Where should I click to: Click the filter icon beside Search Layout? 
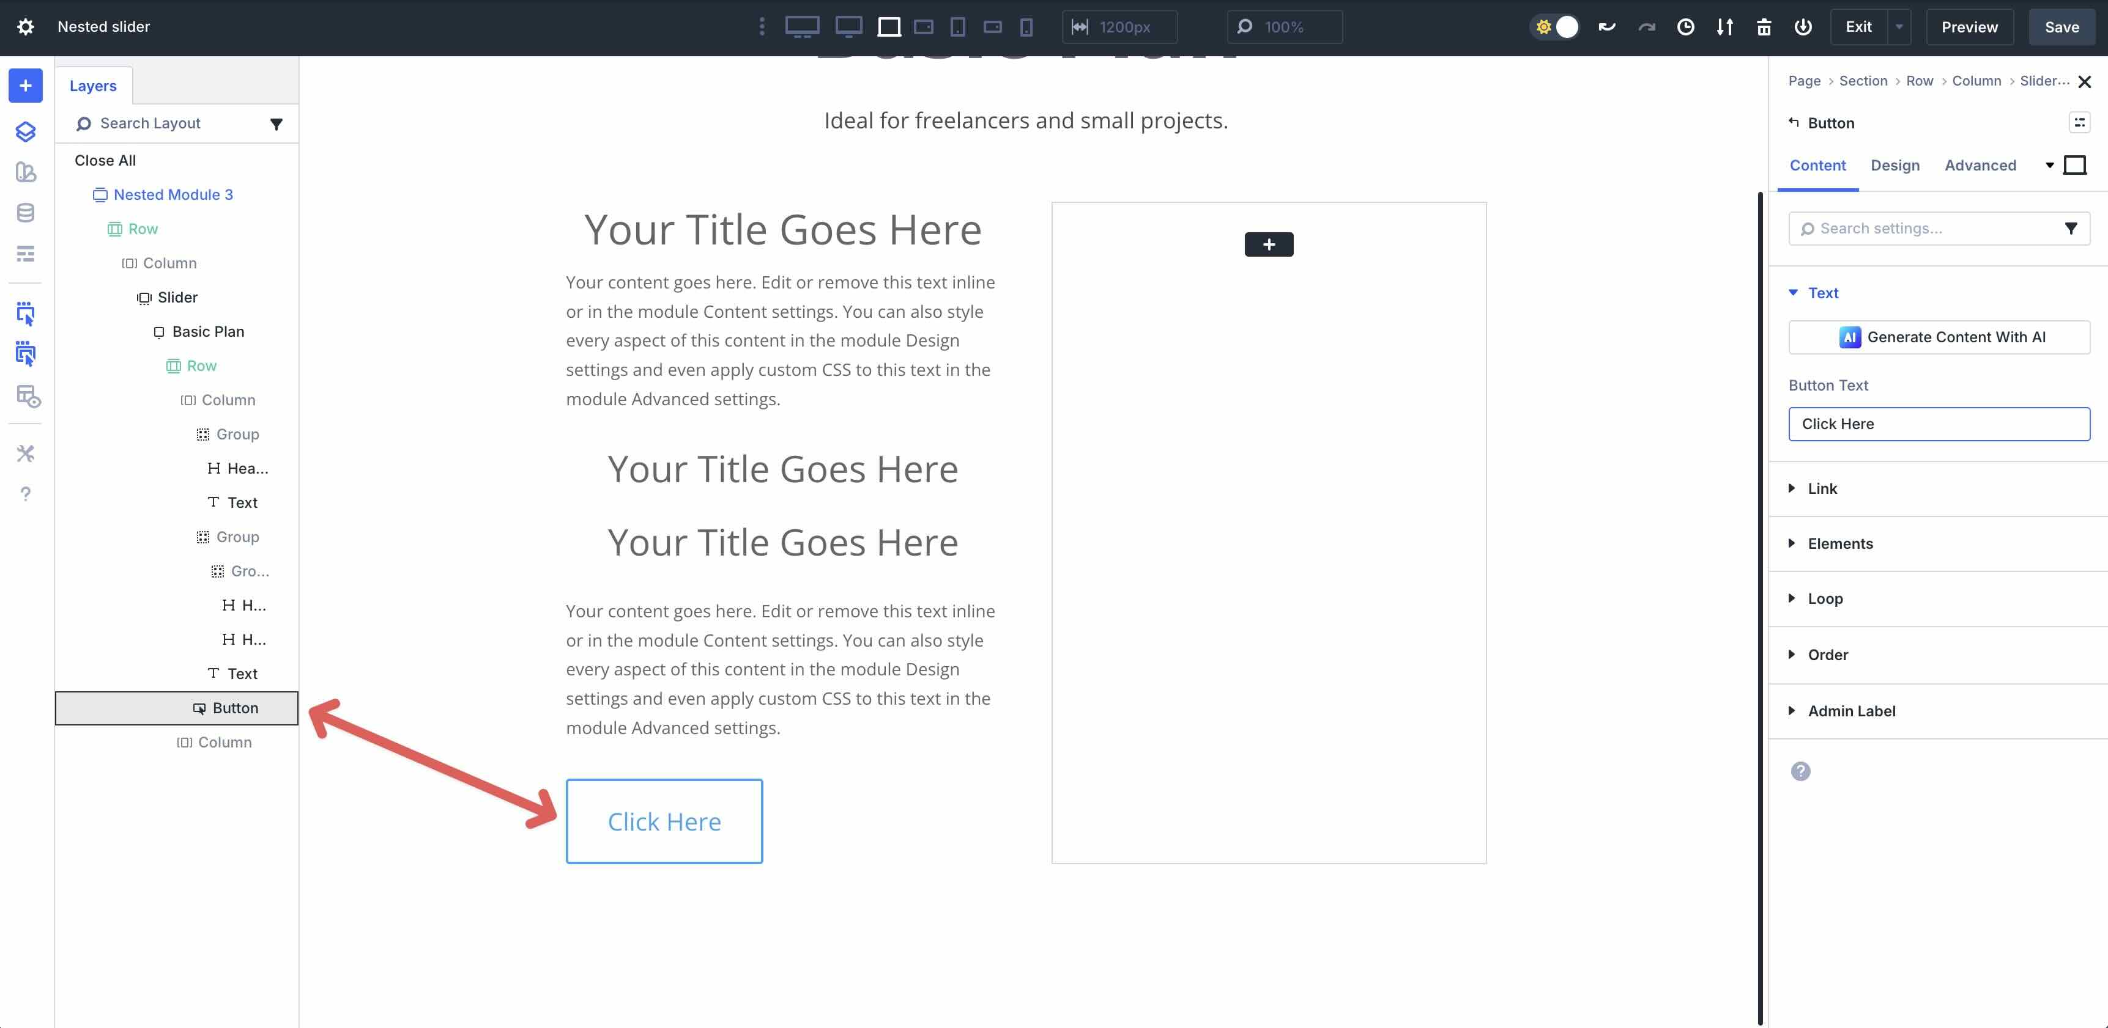point(276,124)
